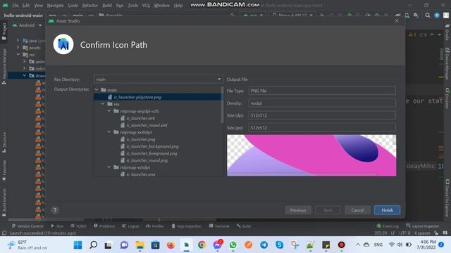Click Sync Project with Gradle icon
Image resolution: width=451 pixels, height=253 pixels.
coord(397,15)
